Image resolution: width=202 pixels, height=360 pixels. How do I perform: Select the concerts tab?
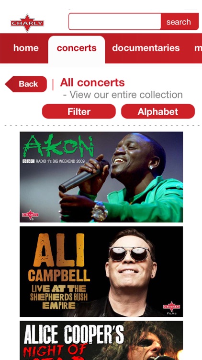coord(77,49)
